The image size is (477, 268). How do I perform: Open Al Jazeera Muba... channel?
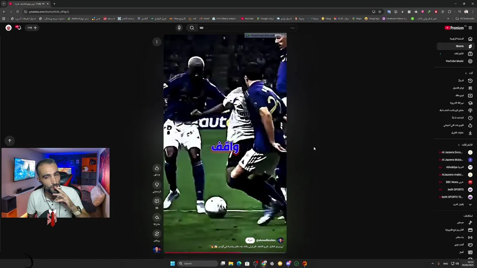point(456,160)
